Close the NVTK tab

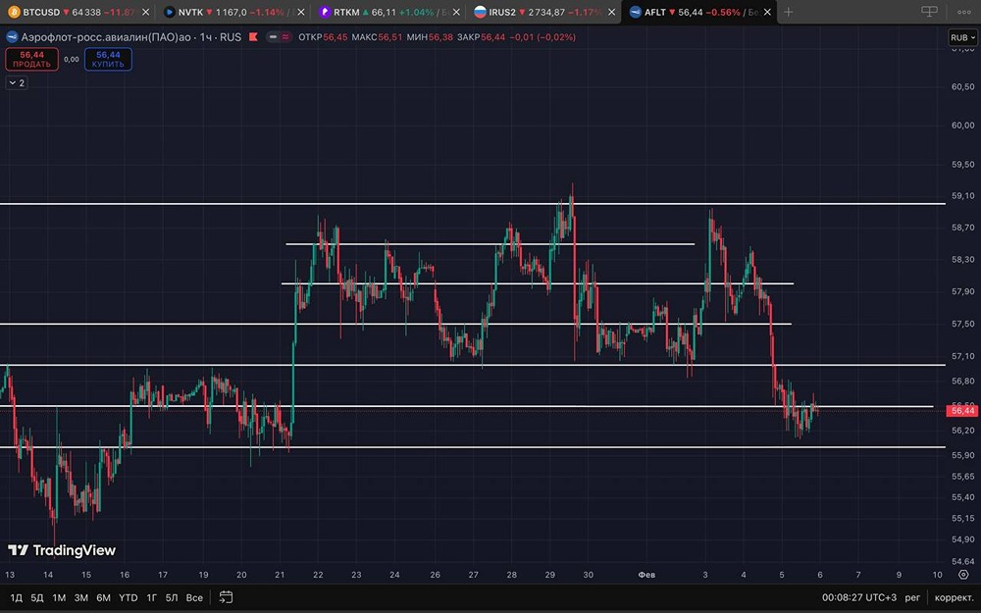pos(301,12)
